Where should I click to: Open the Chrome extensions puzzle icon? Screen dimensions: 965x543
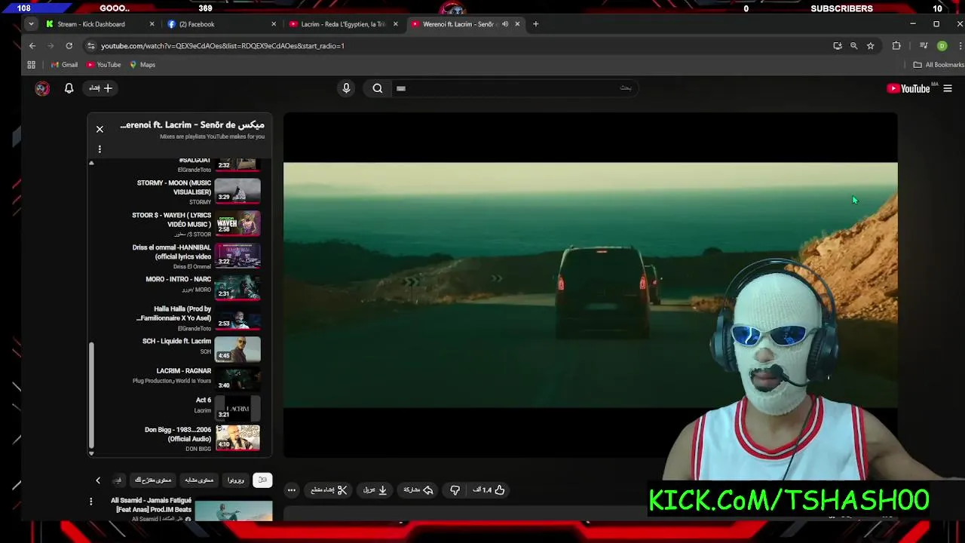click(896, 46)
